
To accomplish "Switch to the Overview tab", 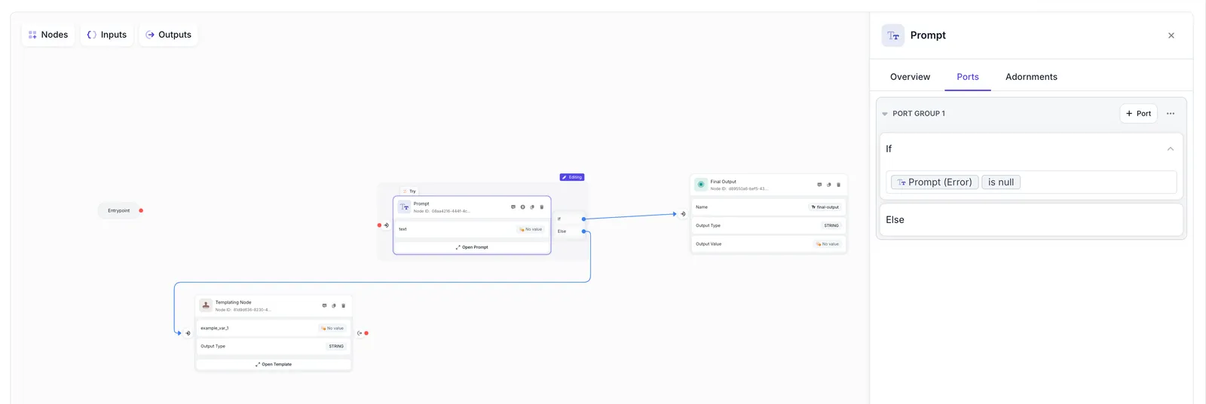I will pos(910,77).
